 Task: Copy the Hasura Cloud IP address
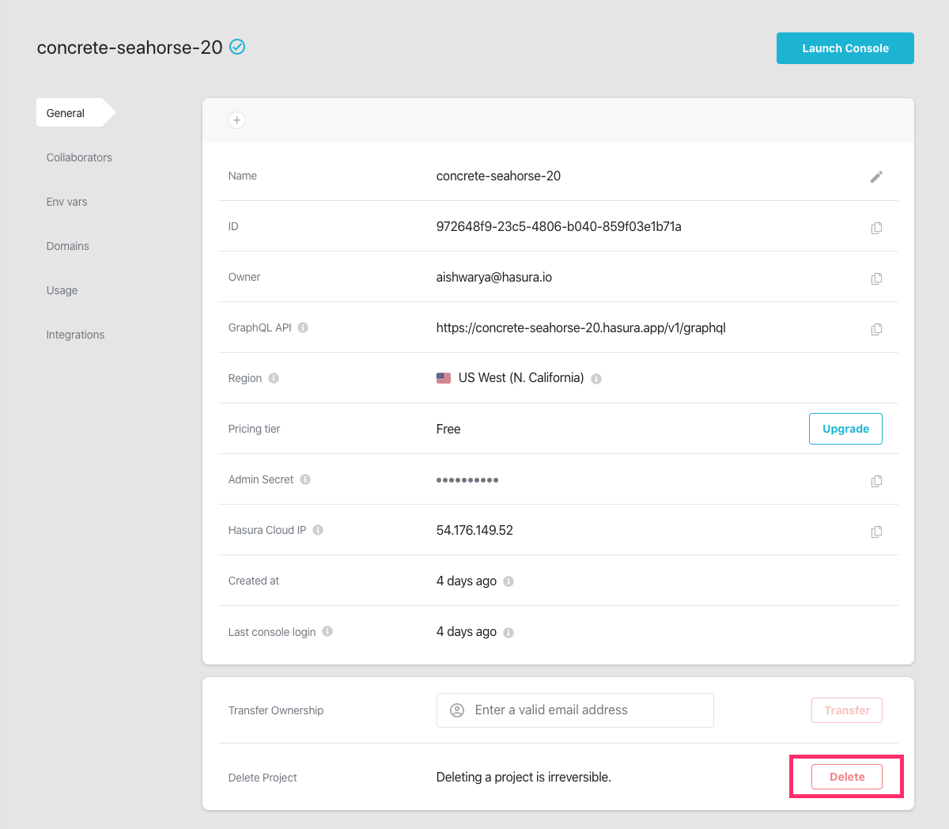pos(876,532)
